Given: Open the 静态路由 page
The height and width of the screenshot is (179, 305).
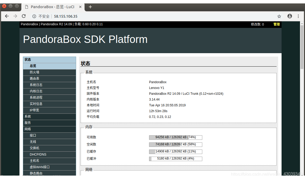Looking at the screenshot, I should (x=50, y=173).
